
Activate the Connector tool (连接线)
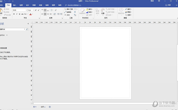click(68, 12)
